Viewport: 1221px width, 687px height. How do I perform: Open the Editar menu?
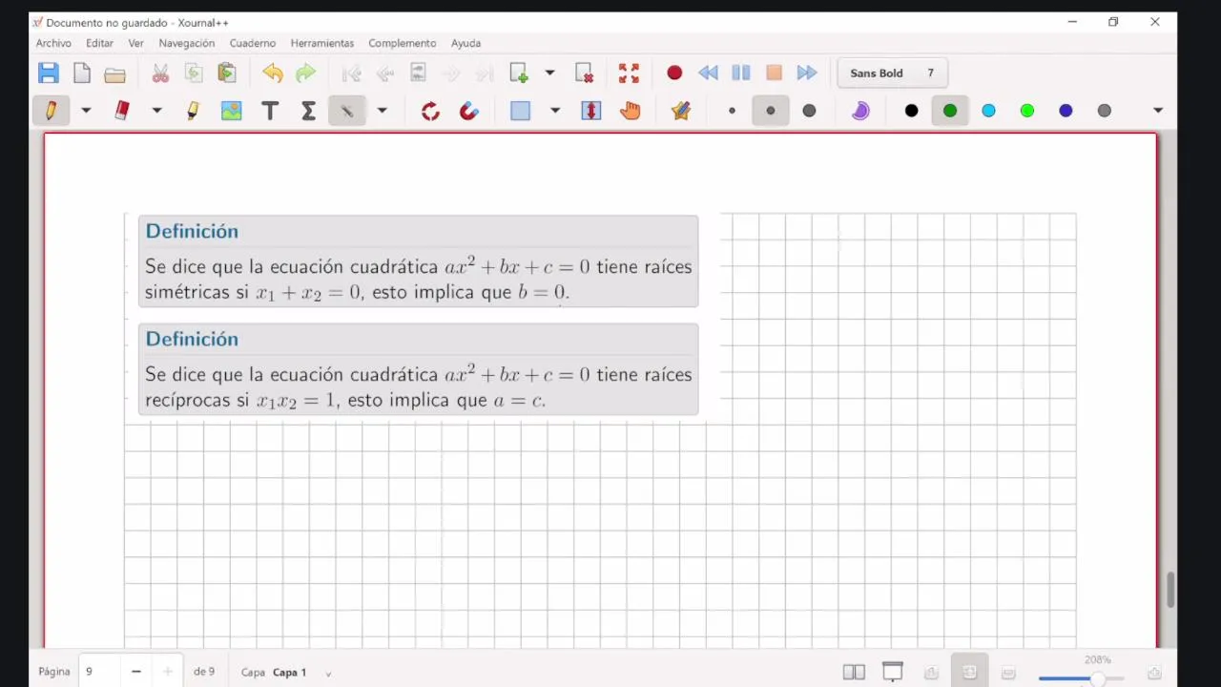coord(99,43)
